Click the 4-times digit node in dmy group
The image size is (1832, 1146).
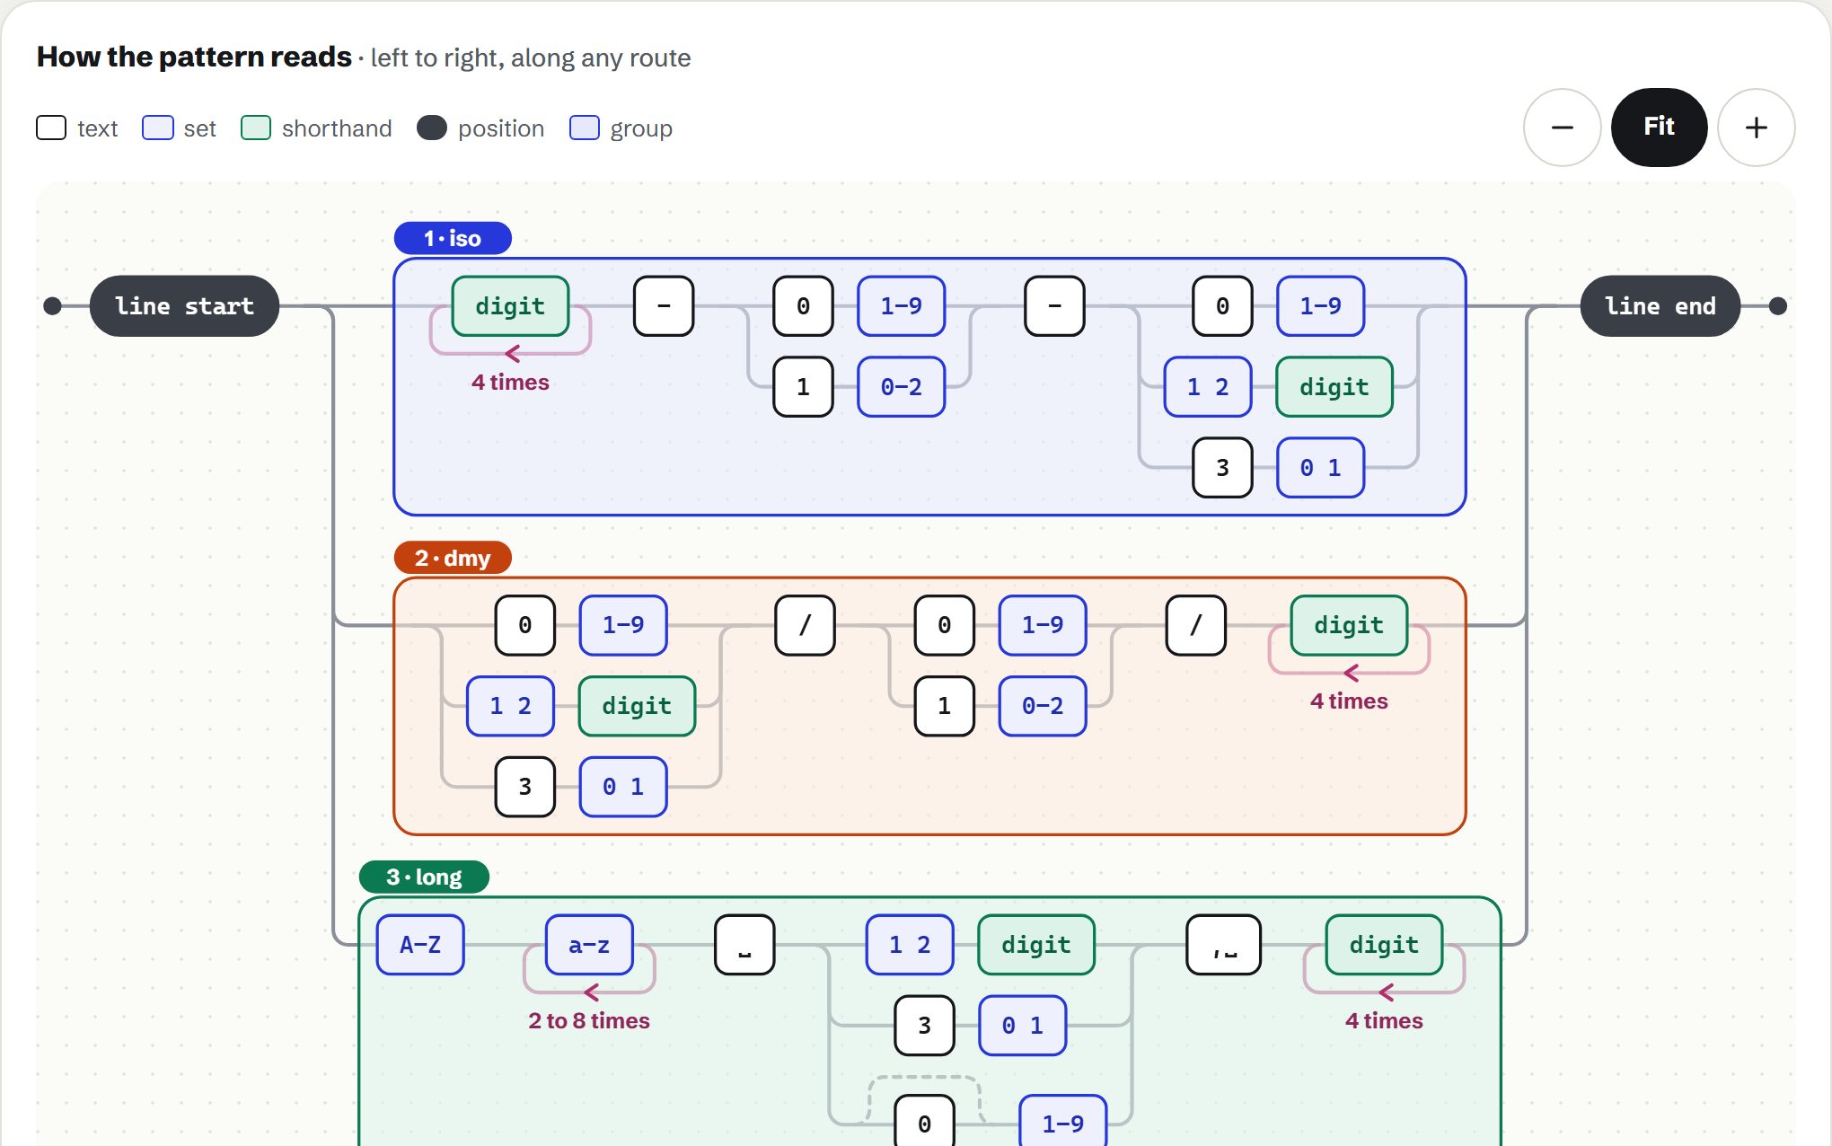tap(1349, 625)
